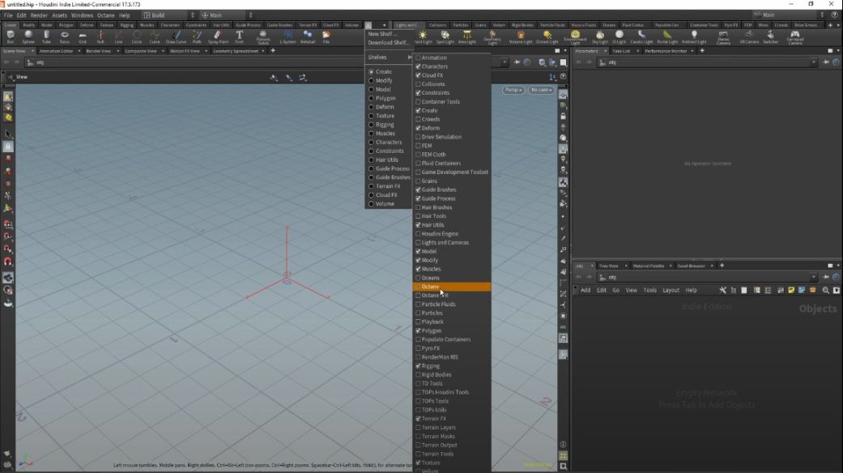843x473 pixels.
Task: Switch to the Material Palette tab
Action: (648, 266)
